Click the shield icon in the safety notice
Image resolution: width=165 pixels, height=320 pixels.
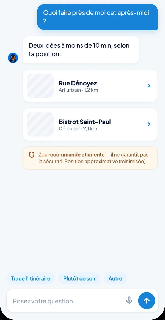click(31, 155)
